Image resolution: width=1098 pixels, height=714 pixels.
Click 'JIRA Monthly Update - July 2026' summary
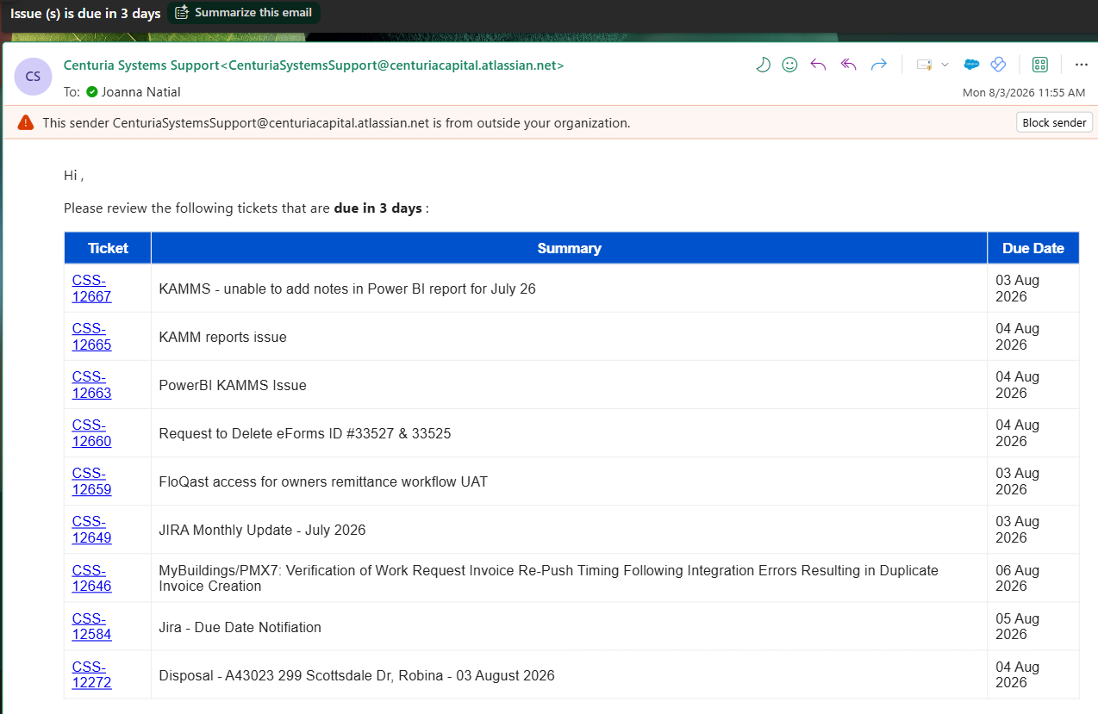262,530
